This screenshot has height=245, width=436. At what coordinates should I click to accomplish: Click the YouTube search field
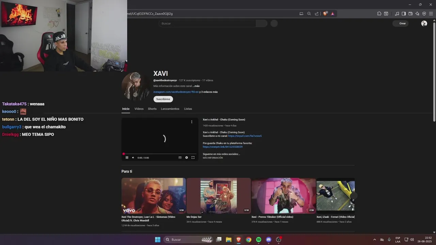tap(207, 23)
